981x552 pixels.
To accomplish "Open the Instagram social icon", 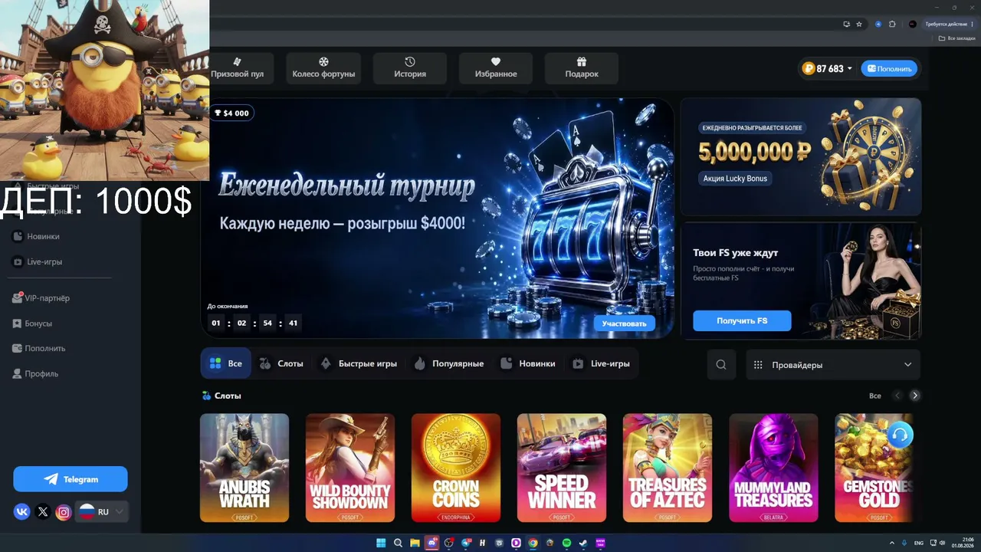I will coord(64,511).
